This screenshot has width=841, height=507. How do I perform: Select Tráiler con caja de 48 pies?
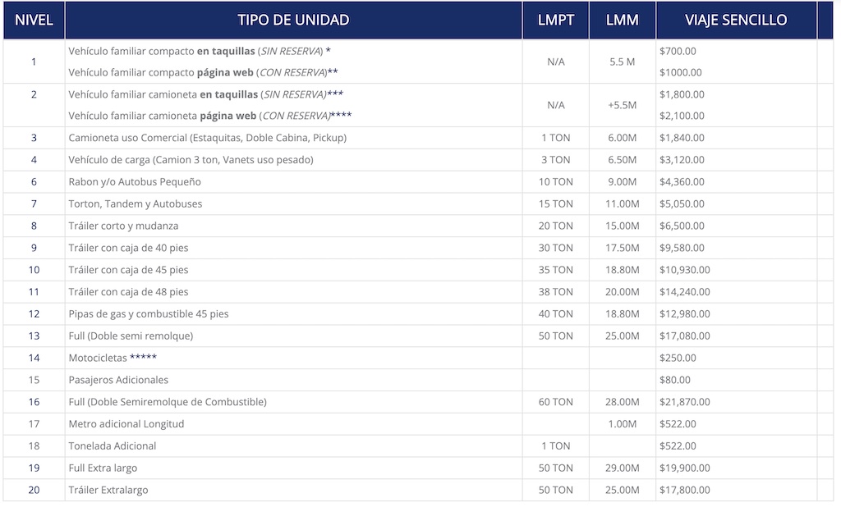128,292
